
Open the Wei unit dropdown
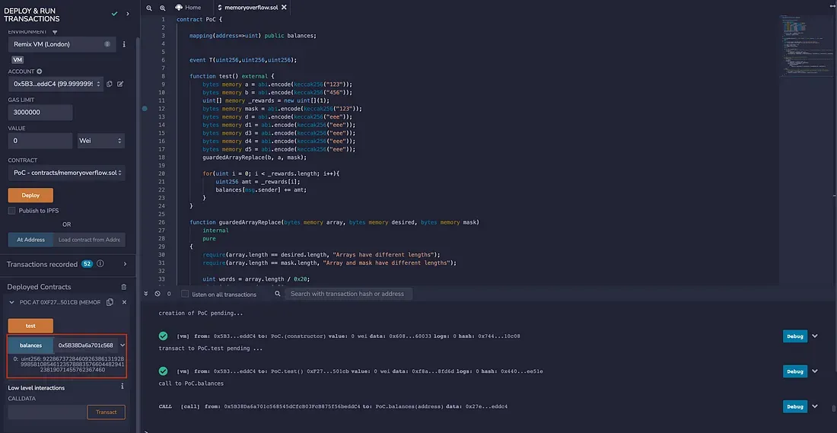click(100, 141)
